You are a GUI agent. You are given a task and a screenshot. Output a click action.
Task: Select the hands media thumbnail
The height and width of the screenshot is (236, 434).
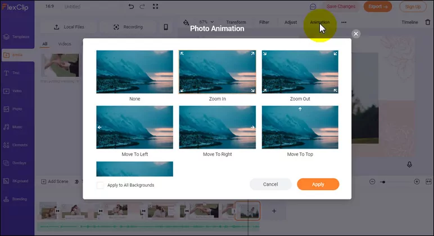[60, 65]
